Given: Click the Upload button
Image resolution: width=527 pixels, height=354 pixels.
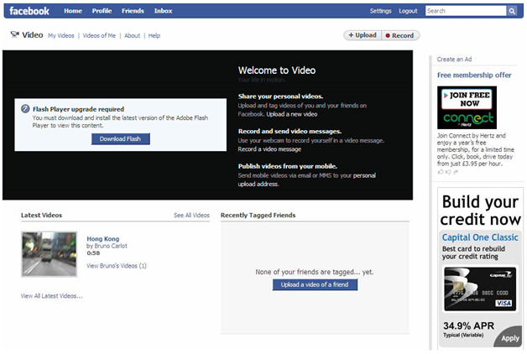Looking at the screenshot, I should tap(363, 35).
